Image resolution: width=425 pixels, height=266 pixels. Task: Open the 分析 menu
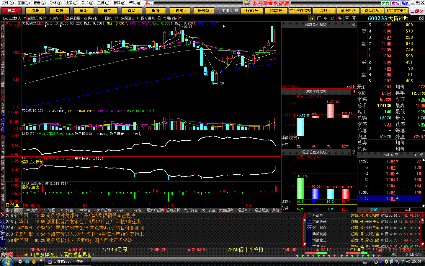[55, 3]
